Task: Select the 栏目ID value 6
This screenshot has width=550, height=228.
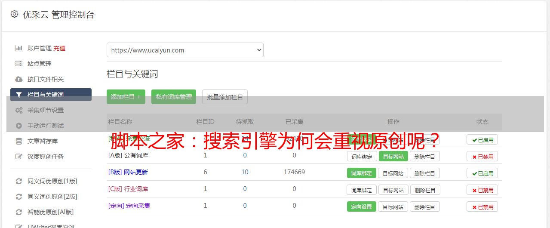Action: click(205, 172)
